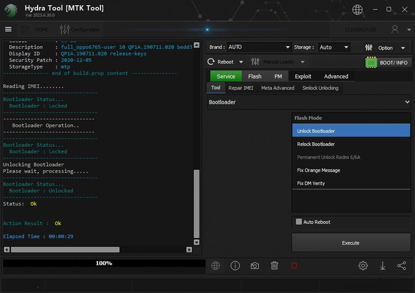Click the info circle icon

coord(235,266)
